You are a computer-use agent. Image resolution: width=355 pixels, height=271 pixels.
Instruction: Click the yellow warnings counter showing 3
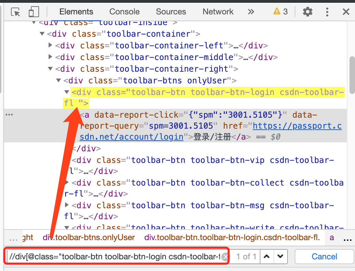(280, 11)
